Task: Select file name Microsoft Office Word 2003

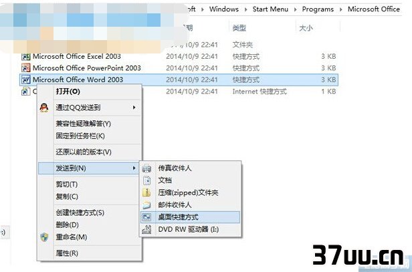Action: [78, 80]
